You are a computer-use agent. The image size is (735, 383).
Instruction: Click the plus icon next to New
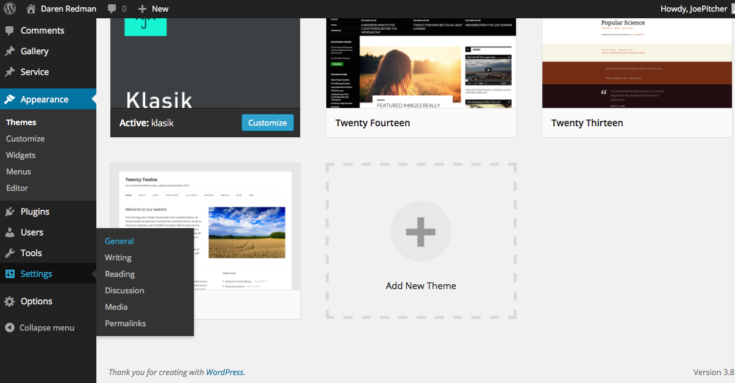click(142, 9)
